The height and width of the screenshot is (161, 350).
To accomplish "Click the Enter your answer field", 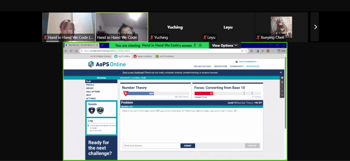I will [x=151, y=146].
